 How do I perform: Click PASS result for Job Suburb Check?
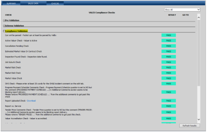tap(168, 62)
